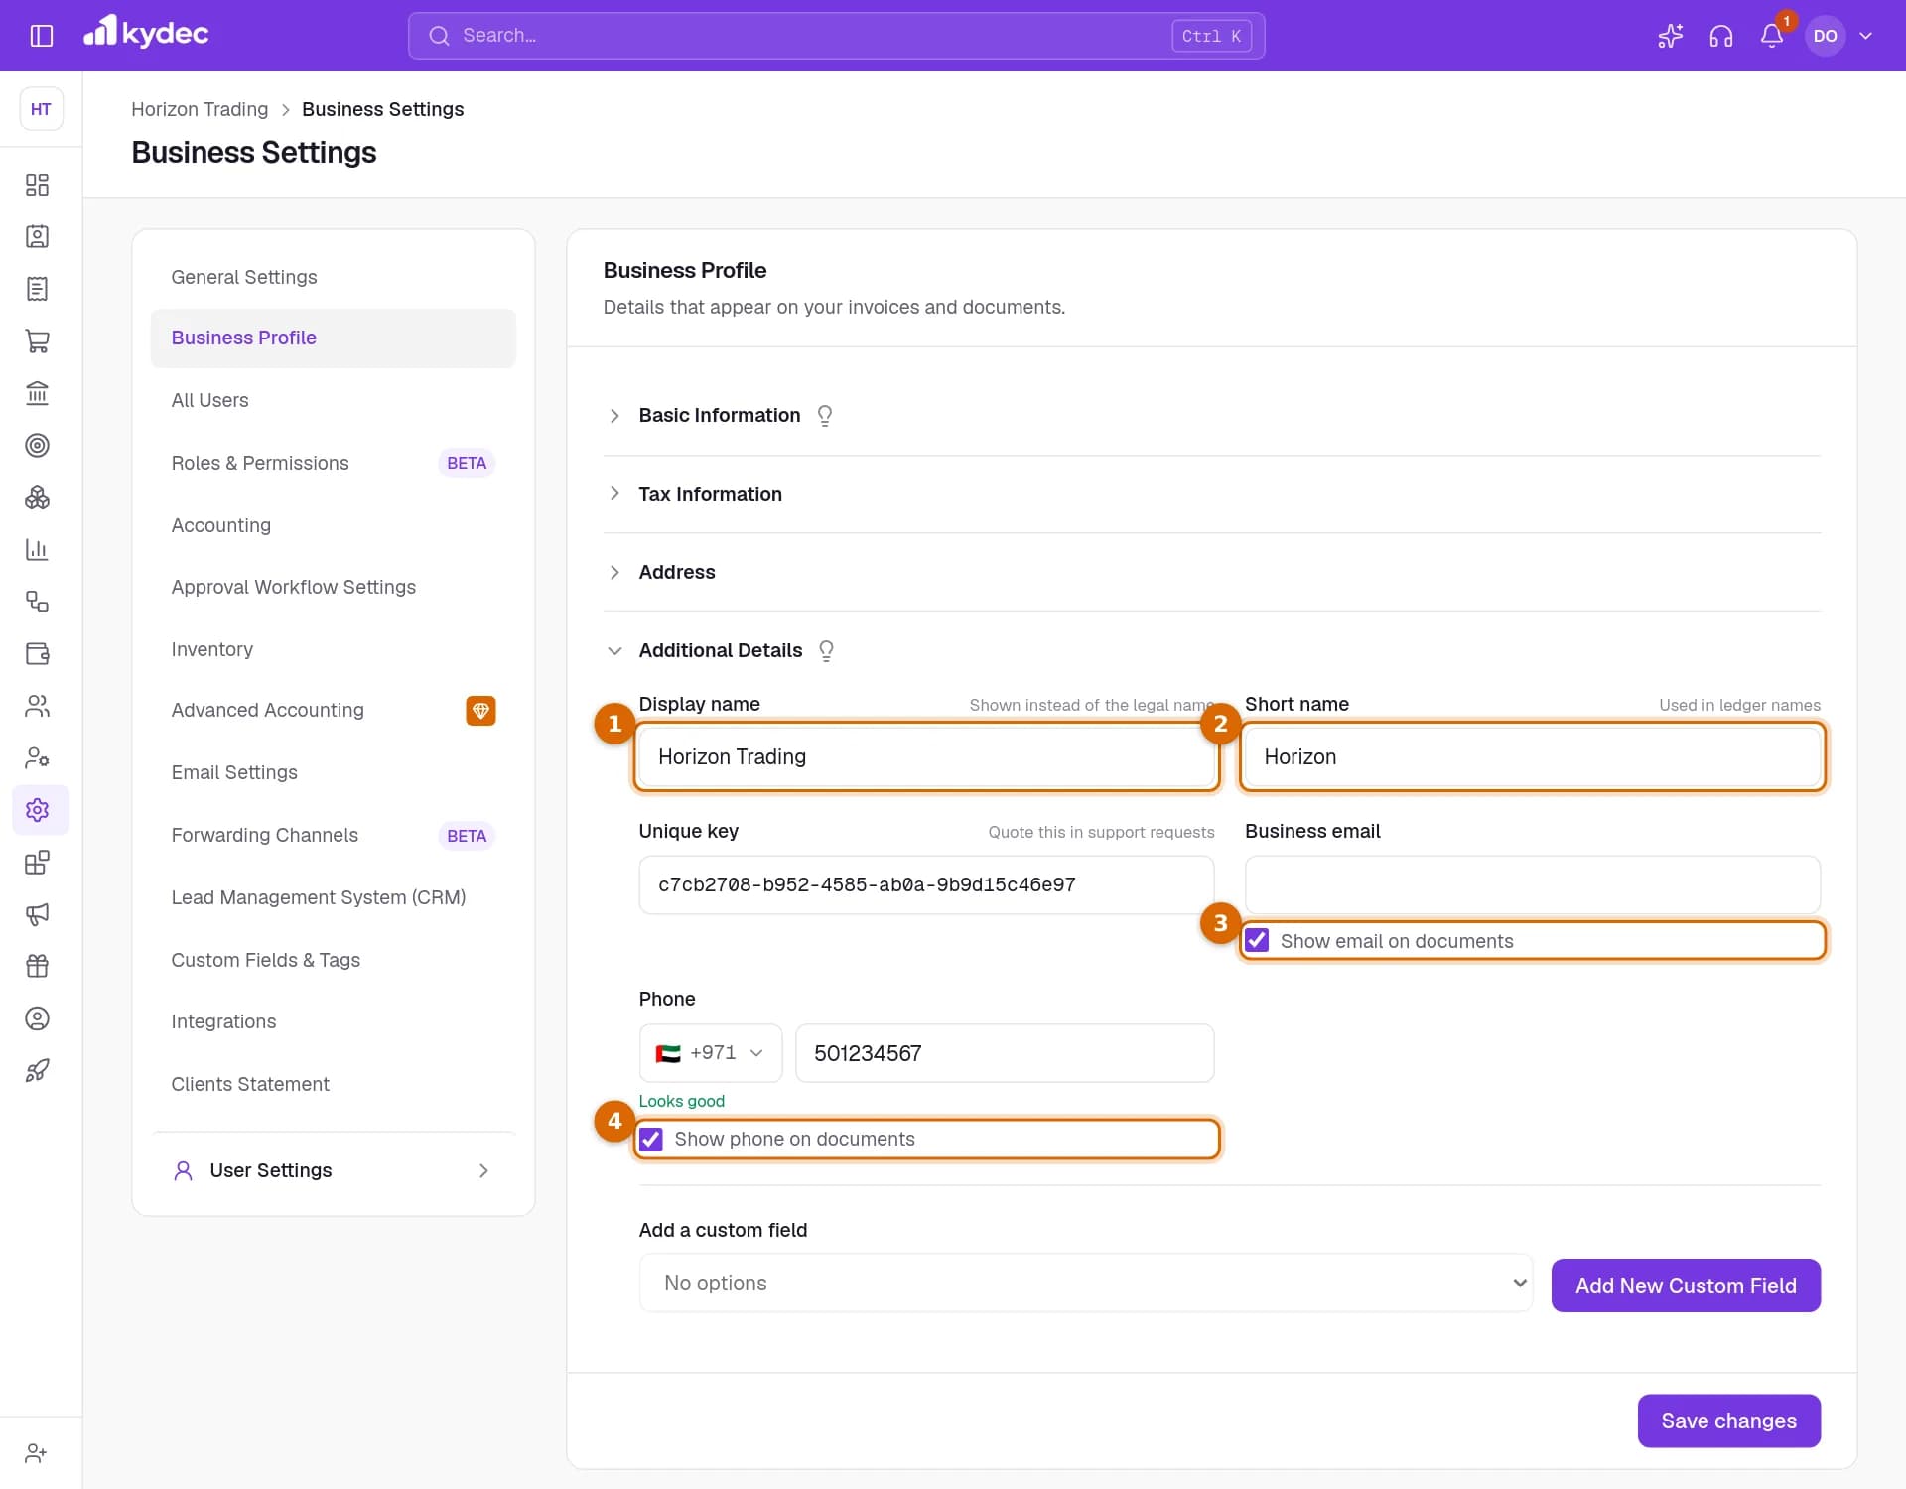Open Email Settings page
The height and width of the screenshot is (1489, 1906).
pos(333,772)
